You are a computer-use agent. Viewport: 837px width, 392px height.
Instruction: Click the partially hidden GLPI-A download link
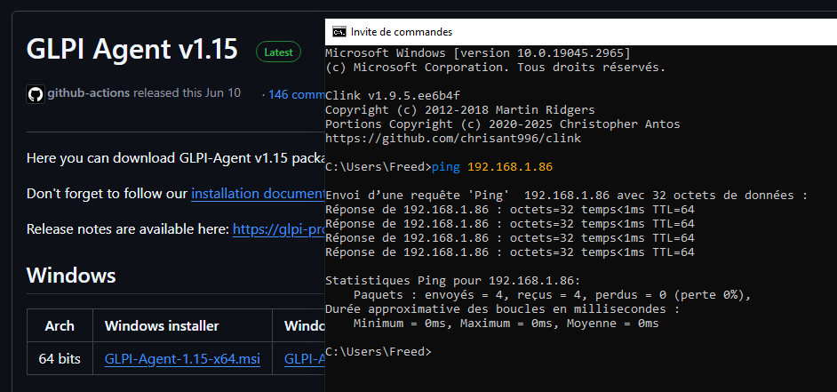304,360
